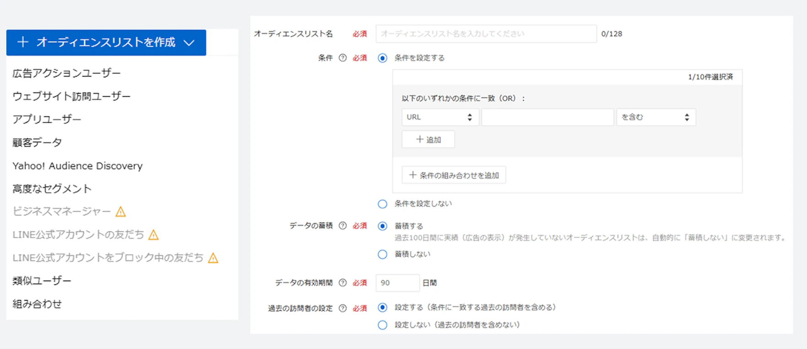Select 類似ユーザー menu item
Screen dimensions: 807x349
coord(42,281)
